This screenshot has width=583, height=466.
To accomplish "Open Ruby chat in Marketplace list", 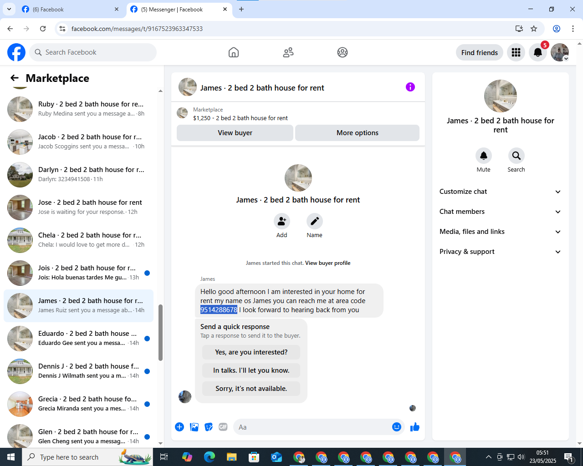I will [78, 109].
